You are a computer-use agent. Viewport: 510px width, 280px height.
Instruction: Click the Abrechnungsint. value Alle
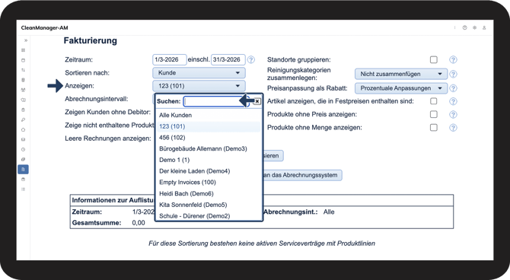coord(329,212)
